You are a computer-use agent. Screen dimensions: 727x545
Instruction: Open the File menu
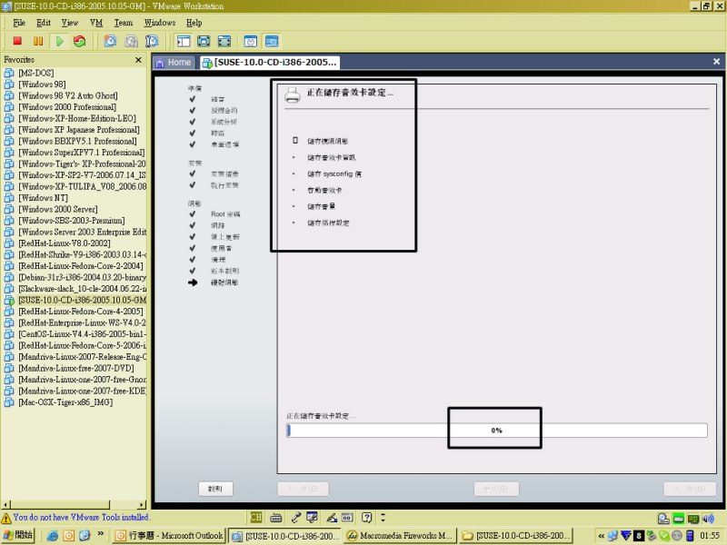[19, 23]
